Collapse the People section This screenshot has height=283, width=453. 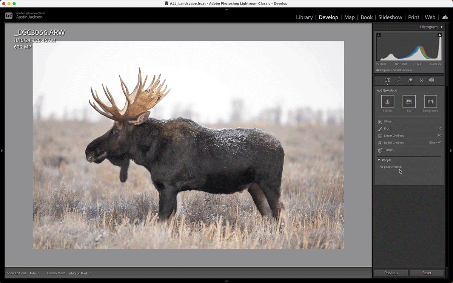coord(379,160)
